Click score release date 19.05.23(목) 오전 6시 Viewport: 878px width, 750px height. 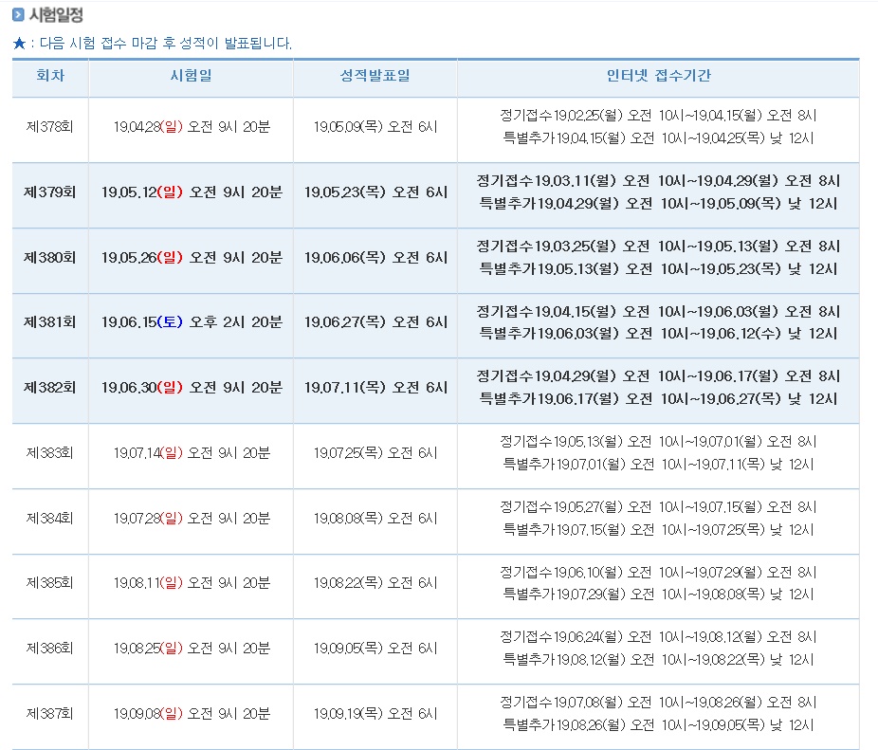[375, 192]
